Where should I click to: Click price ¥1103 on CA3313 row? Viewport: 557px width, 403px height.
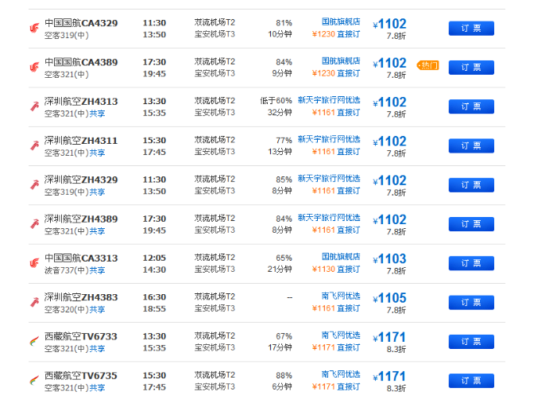click(389, 258)
